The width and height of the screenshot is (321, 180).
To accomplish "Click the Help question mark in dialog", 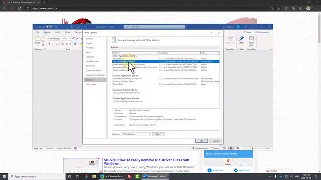I will click(x=211, y=32).
